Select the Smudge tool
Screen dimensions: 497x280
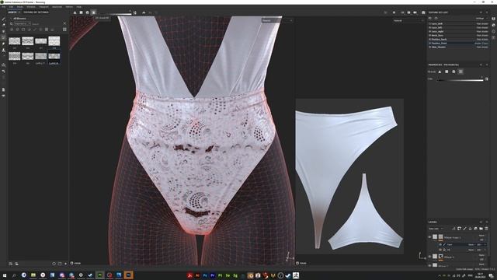(3, 44)
